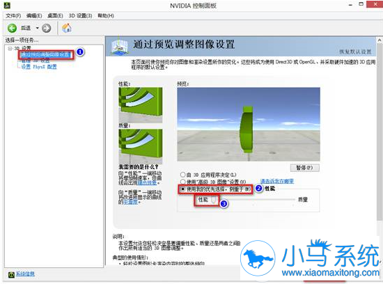
Task: Open the 帮助(H) menu
Action: pos(106,15)
